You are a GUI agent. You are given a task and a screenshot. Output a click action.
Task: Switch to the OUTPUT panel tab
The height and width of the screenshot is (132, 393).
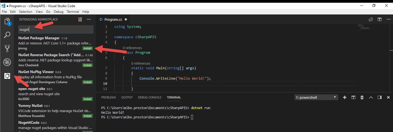pos(127,97)
